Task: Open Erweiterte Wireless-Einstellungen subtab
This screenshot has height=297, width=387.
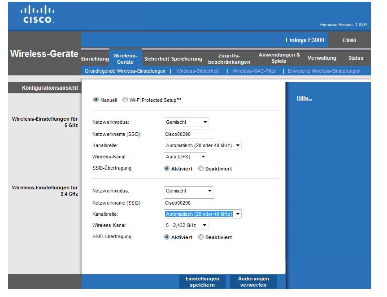Action: 324,71
